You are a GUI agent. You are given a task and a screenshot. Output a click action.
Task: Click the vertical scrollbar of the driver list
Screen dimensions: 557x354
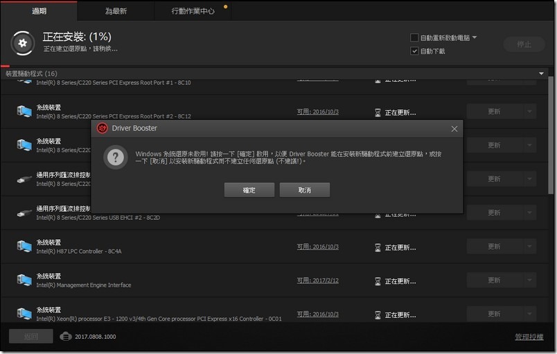(551, 135)
